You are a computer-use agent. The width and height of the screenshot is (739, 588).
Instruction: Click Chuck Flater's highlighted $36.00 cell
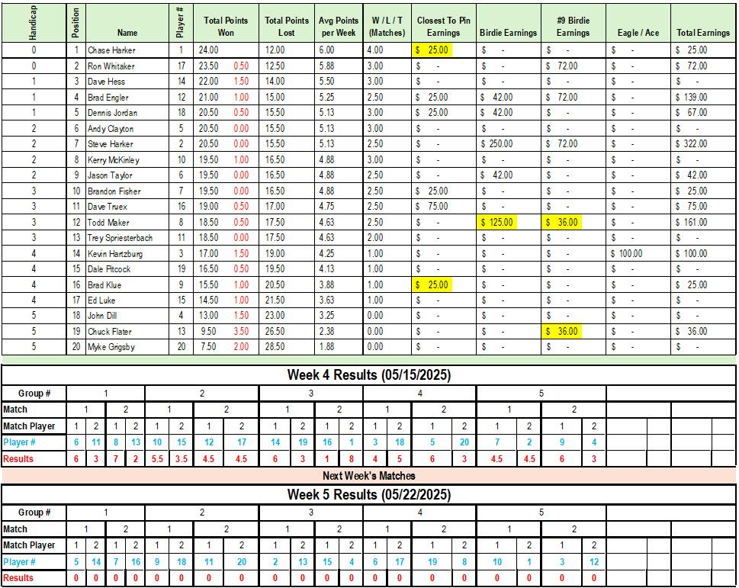point(562,332)
